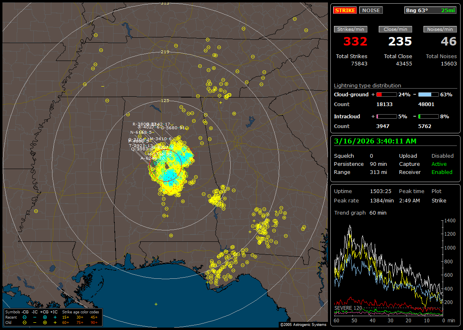Click the positive cloud-ground red percentage bar
Screen dimensions: 463x330
(386, 95)
